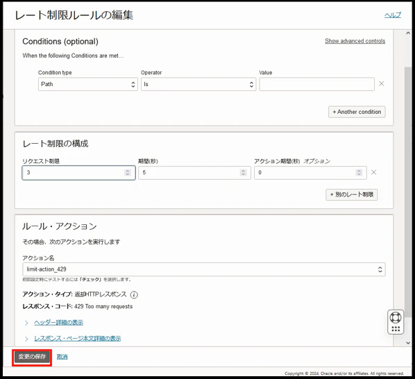The image size is (415, 379).
Task: Click the 取消 cancel link
Action: [x=62, y=357]
